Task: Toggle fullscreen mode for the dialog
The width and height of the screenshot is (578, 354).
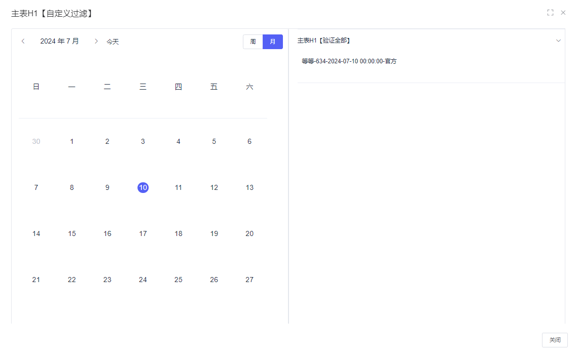Action: [550, 13]
